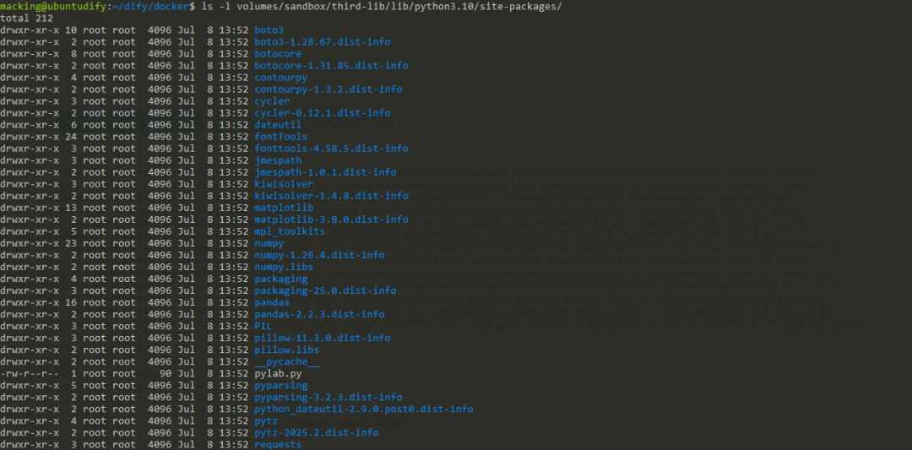This screenshot has width=912, height=450.
Task: Click the pytz-2025.2.dist-info entry
Action: coord(316,431)
